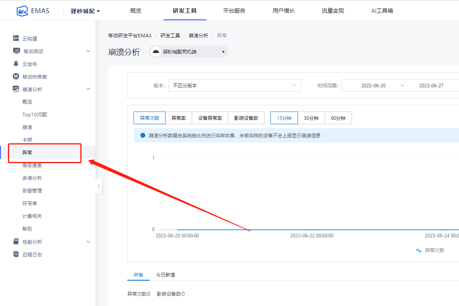Open the 驿秒城配司机端 app dropdown
Screen dimensions: 459x306
pyautogui.click(x=189, y=52)
